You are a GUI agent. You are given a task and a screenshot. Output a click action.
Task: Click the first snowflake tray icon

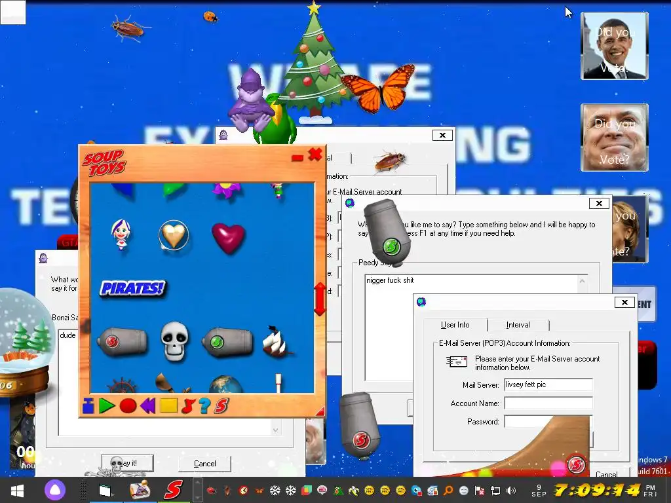pyautogui.click(x=275, y=490)
